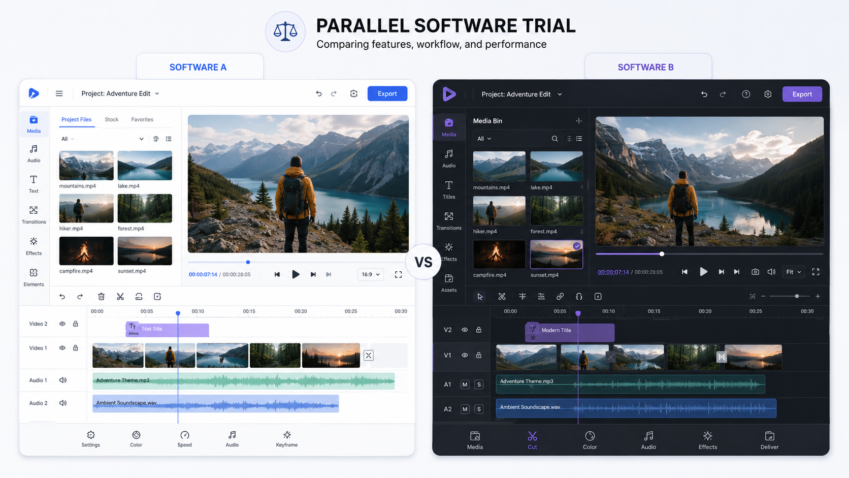Screen dimensions: 849x478
Task: Mute A1 track with M button in Software B
Action: tap(465, 385)
